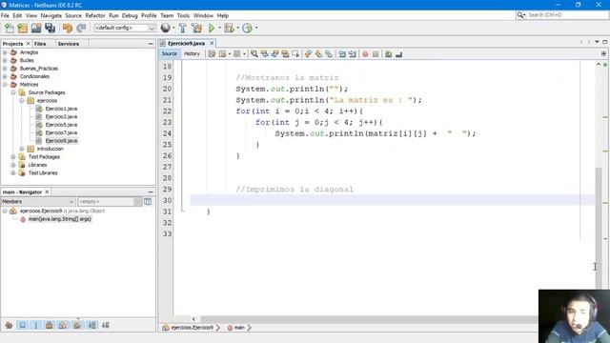This screenshot has width=610, height=343.
Task: Toggle Sort by Name in Navigator
Action: (x=91, y=325)
